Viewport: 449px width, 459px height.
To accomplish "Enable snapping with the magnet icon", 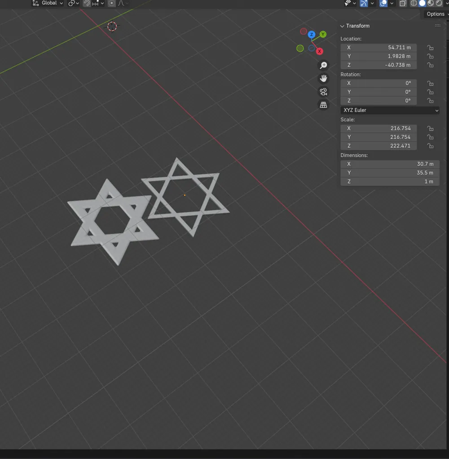I will tap(88, 3).
